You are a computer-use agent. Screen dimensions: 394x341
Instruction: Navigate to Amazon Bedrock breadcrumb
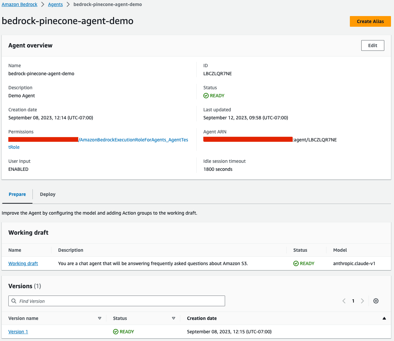[x=19, y=4]
